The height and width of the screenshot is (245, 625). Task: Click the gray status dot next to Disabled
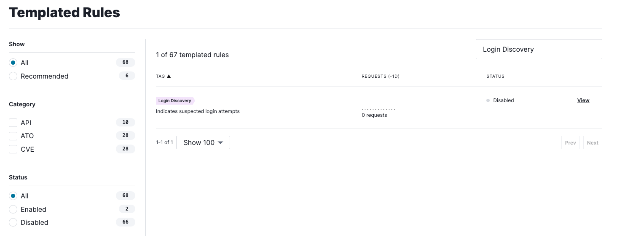point(488,100)
